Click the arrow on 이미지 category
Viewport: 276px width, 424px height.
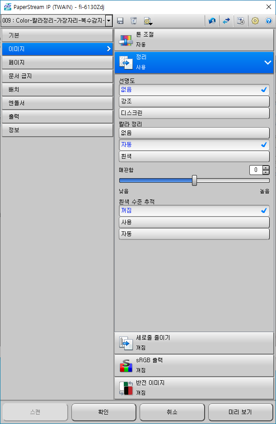tap(108, 49)
